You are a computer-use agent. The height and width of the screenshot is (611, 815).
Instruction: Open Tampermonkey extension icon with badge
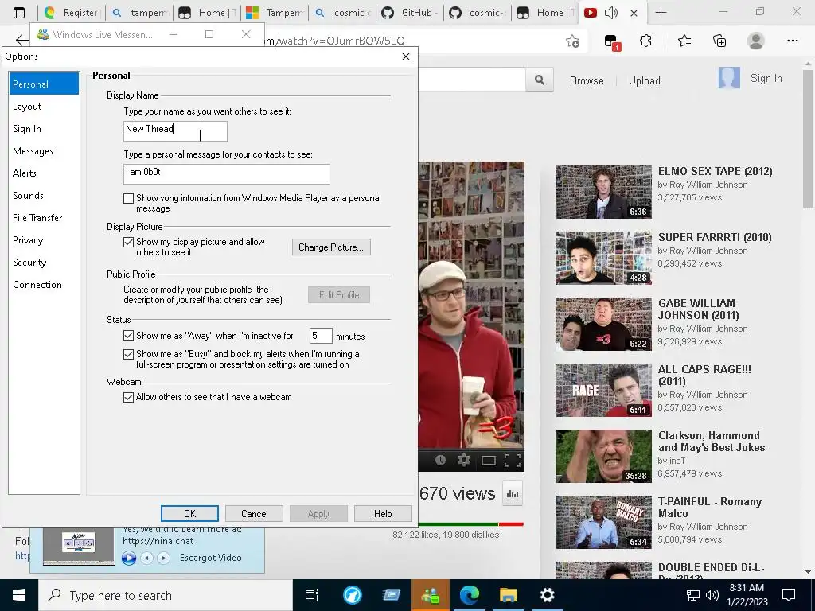pos(611,41)
